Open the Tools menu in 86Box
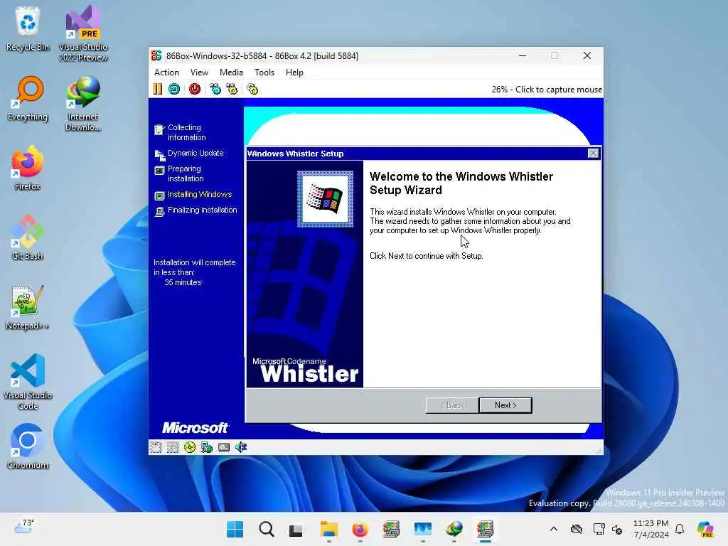Viewport: 728px width, 546px height. 264,73
